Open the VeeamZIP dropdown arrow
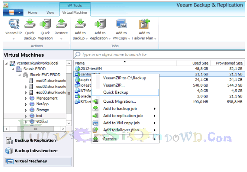The width and height of the screenshot is (247, 172). (14, 39)
